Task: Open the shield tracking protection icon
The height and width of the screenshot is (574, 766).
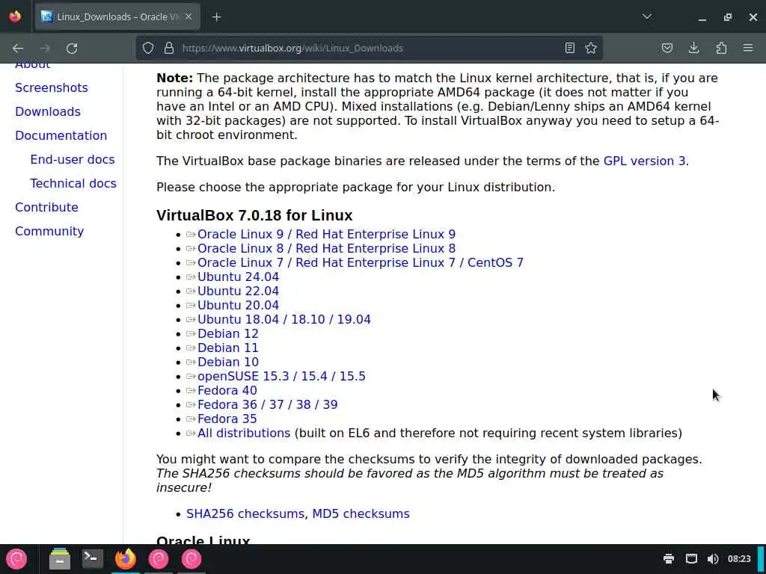Action: click(148, 48)
